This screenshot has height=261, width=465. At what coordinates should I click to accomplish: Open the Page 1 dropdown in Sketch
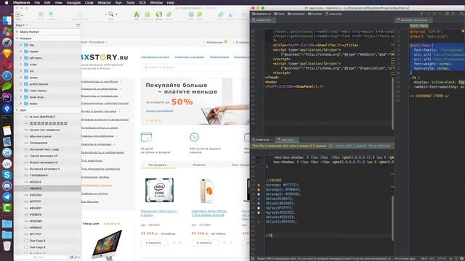[21, 25]
